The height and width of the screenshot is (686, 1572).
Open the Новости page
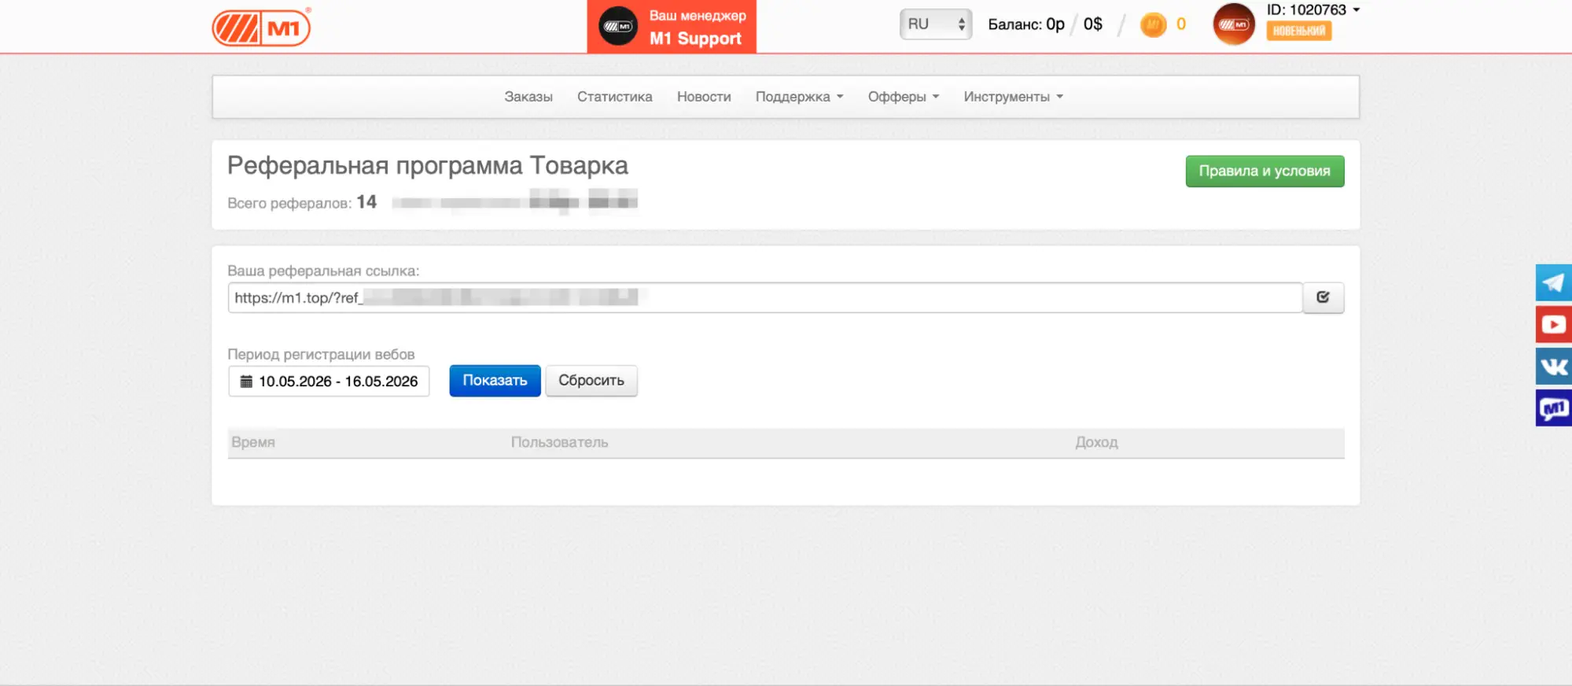pos(704,97)
